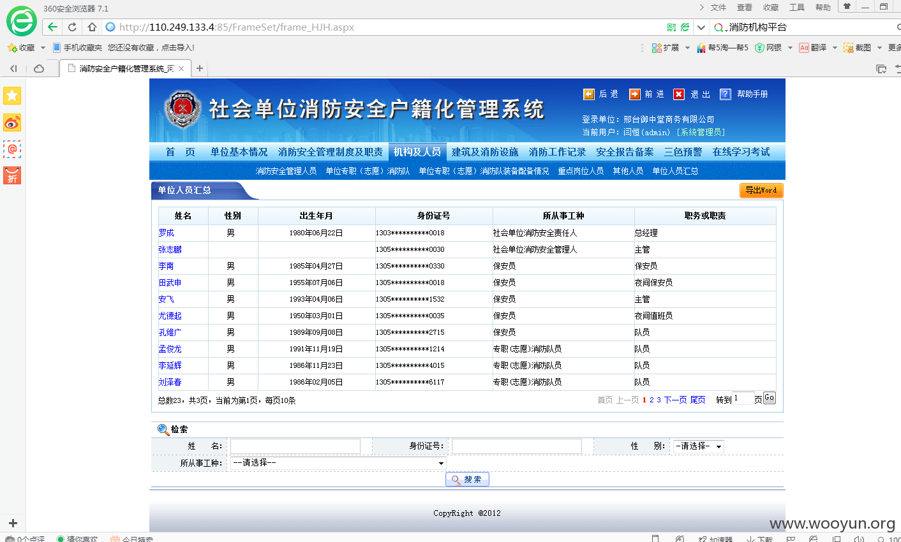Open the mail @ sidebar icon
Viewport: 901px width, 542px height.
12,149
